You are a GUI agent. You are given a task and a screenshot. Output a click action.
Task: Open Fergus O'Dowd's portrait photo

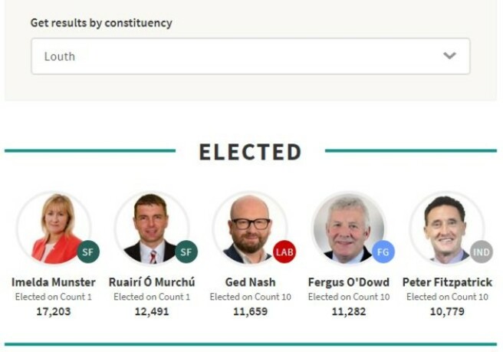(x=349, y=229)
